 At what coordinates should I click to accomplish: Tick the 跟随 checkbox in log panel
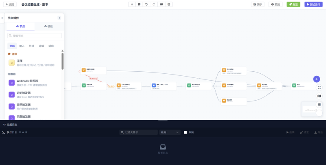click(x=185, y=132)
